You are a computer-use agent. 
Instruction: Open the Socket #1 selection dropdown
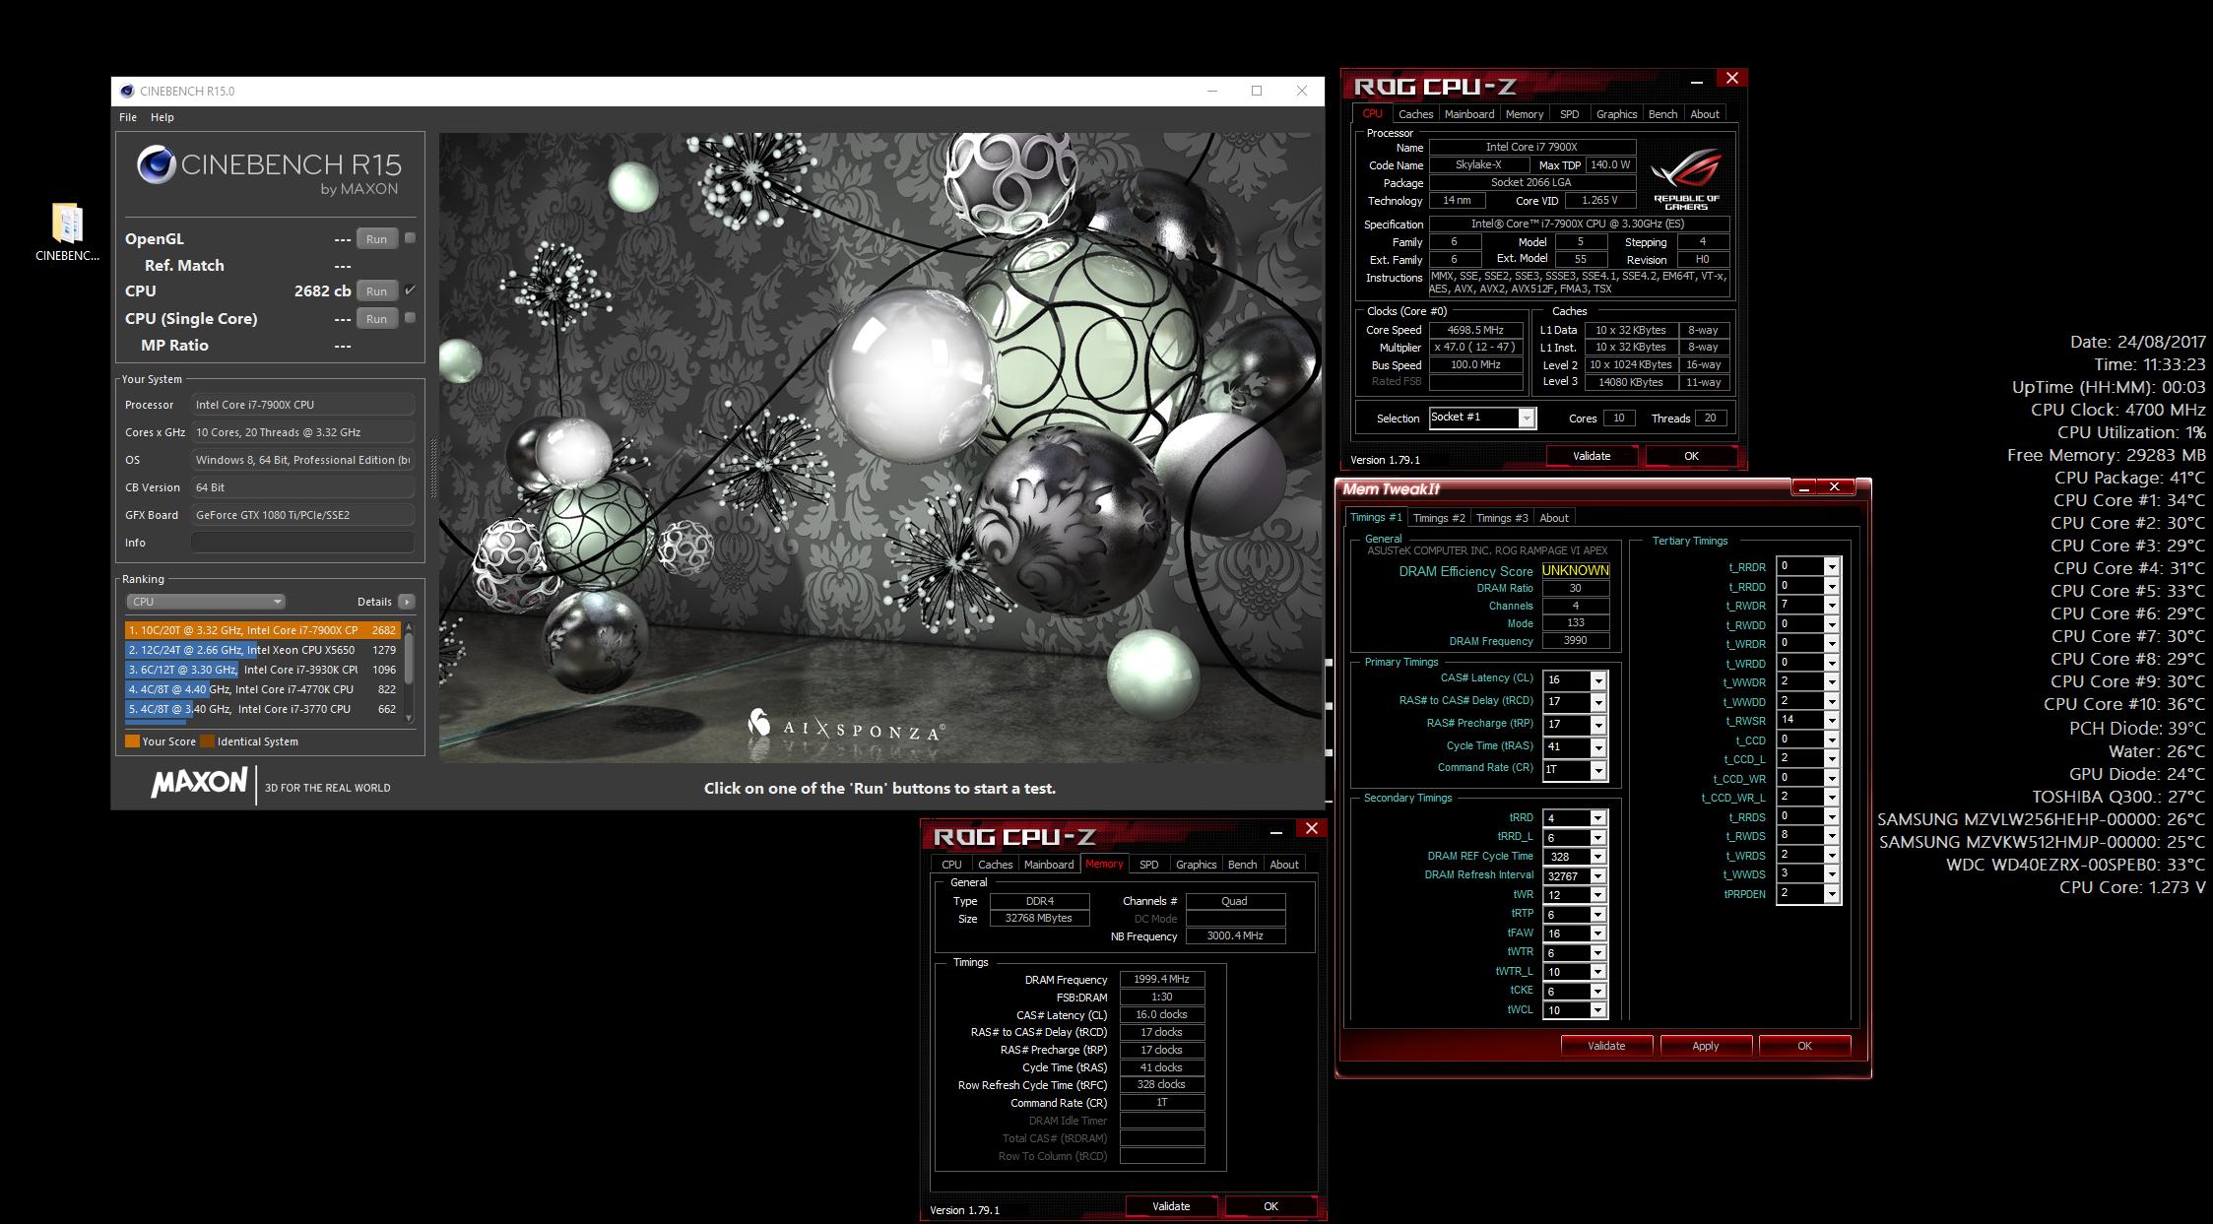click(x=1482, y=418)
